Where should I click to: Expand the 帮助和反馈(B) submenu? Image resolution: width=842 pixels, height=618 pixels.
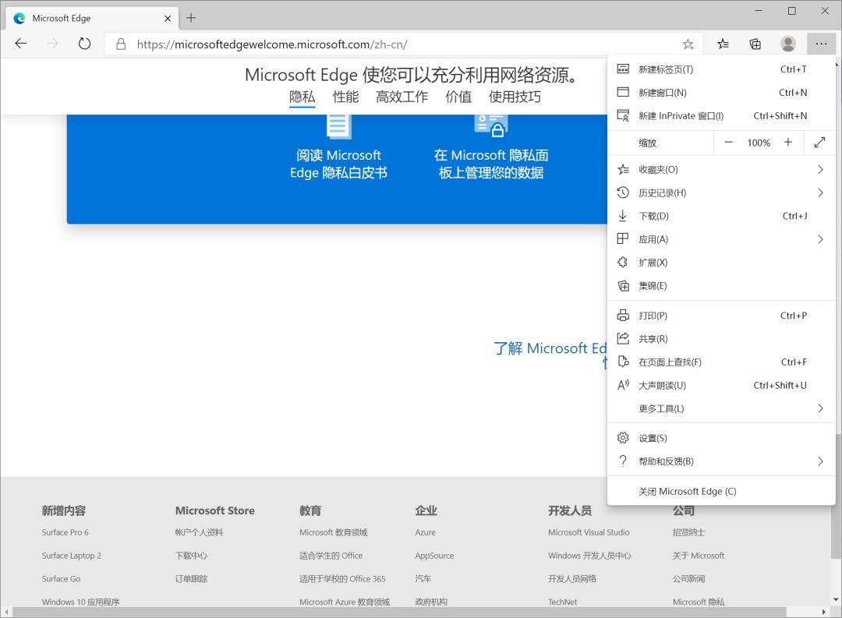[721, 461]
